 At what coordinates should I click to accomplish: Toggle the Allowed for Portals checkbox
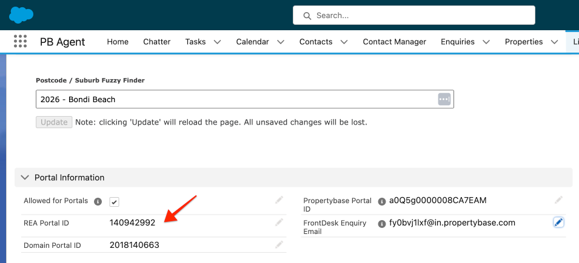(x=114, y=201)
